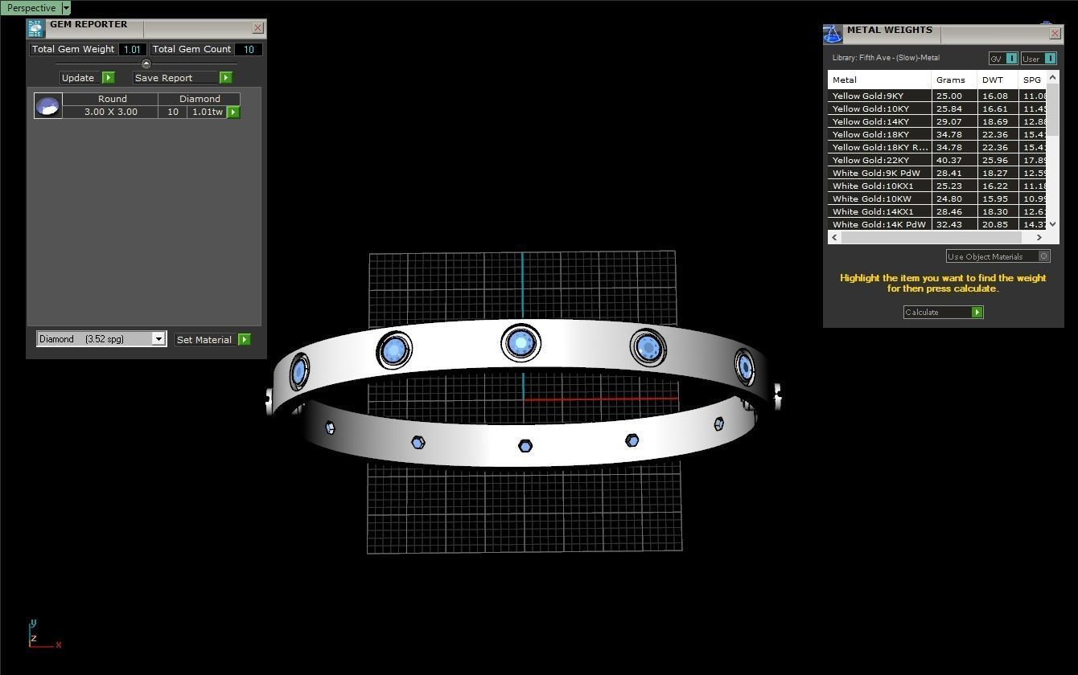This screenshot has height=675, width=1078.
Task: Click the metal list scroll down arrow
Action: [x=1052, y=224]
